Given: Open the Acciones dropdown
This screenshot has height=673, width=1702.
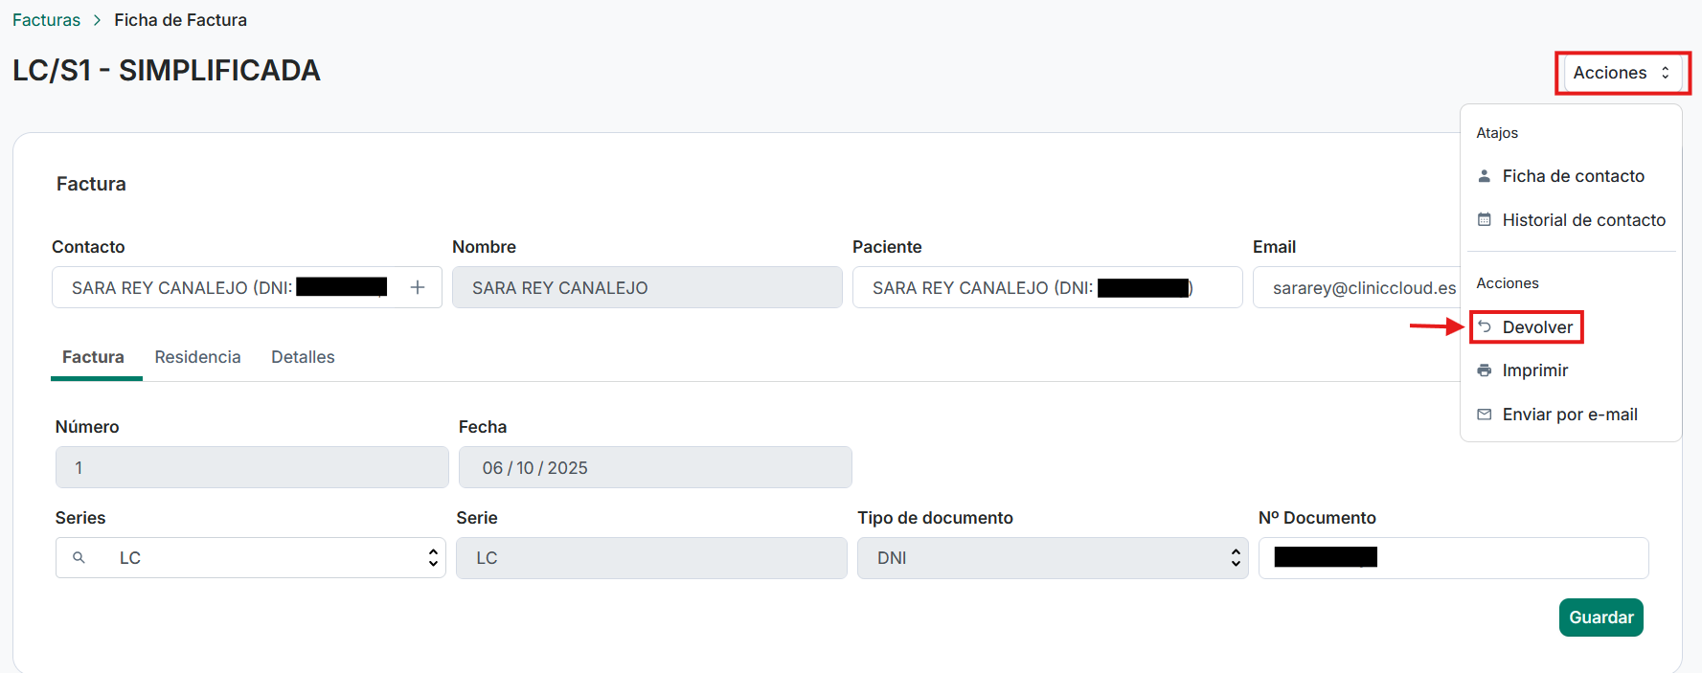Looking at the screenshot, I should tap(1622, 73).
